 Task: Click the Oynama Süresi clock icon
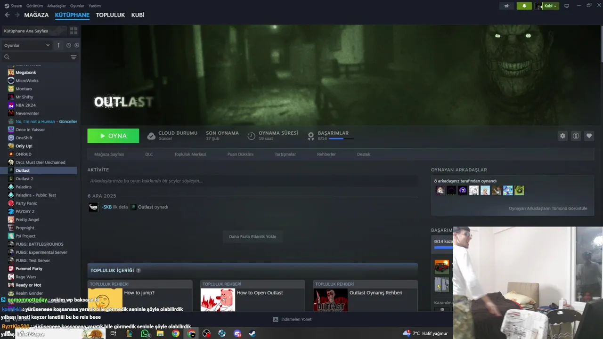pyautogui.click(x=252, y=136)
